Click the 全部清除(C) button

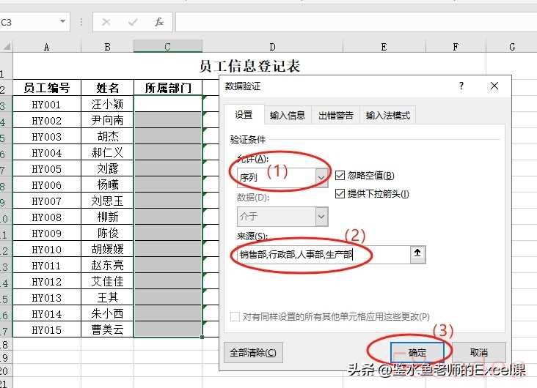253,352
